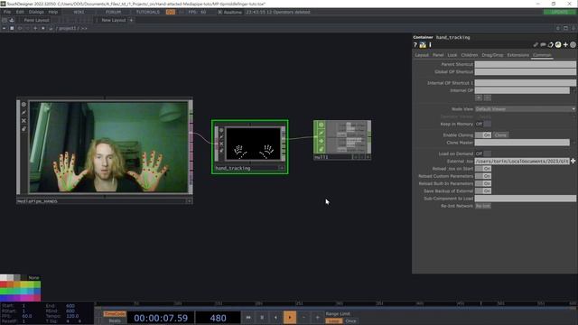Add a new layout with plus icon

(x=131, y=20)
